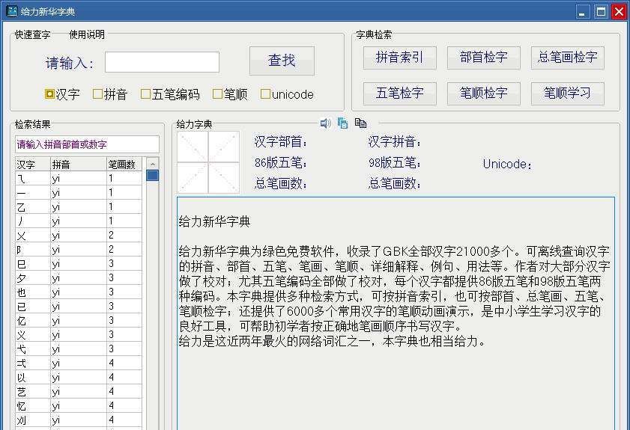Select the 刈 row in results
Viewport: 630px width, 430px height.
[79, 420]
